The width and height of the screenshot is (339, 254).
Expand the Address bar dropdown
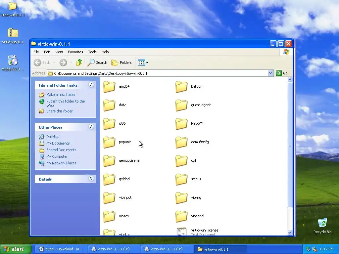270,73
